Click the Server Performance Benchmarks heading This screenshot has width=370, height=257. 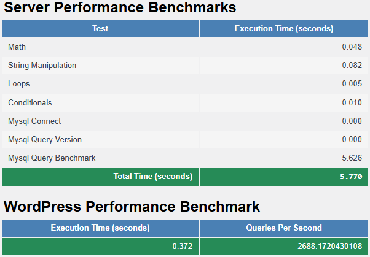[x=120, y=9]
